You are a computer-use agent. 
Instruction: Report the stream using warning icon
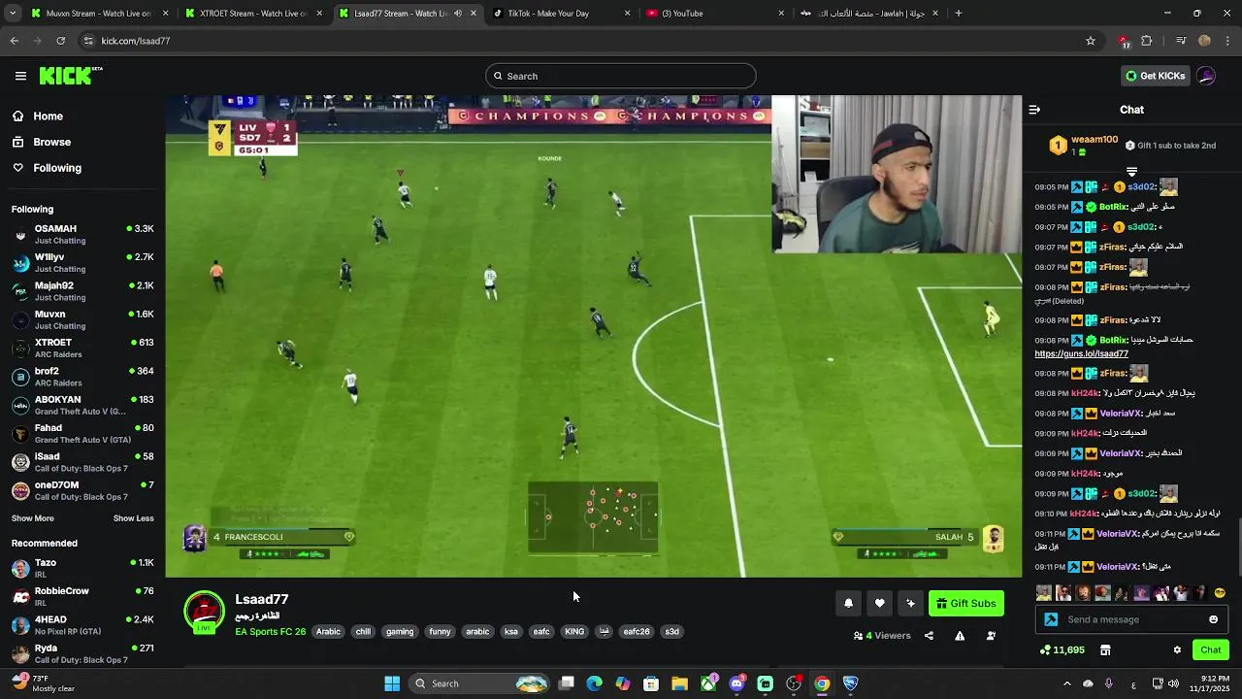point(960,636)
